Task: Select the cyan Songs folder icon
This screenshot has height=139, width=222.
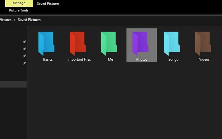Action: point(172,43)
